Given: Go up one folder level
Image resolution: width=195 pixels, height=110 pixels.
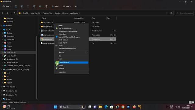Looking at the screenshot, I should click(x=15, y=13).
